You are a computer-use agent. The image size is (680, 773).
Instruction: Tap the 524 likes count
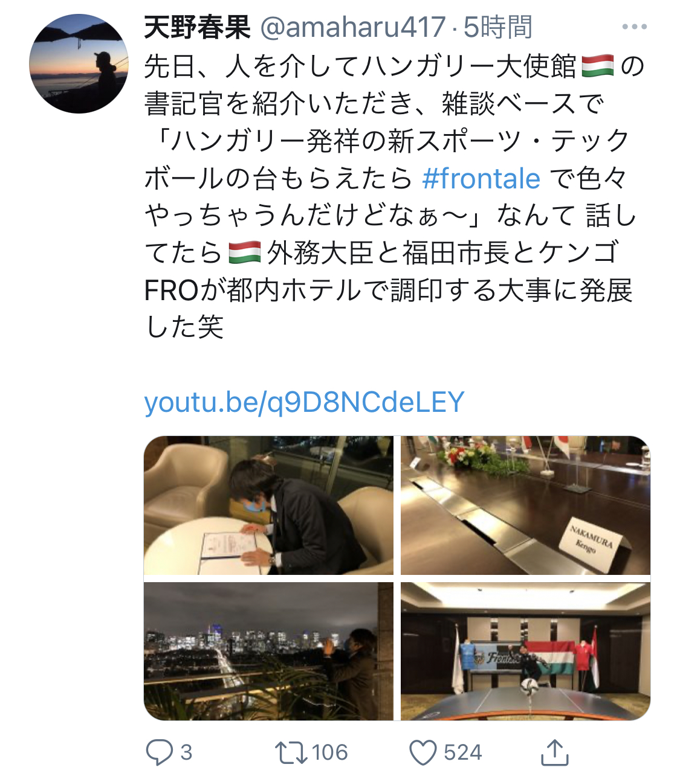[463, 752]
